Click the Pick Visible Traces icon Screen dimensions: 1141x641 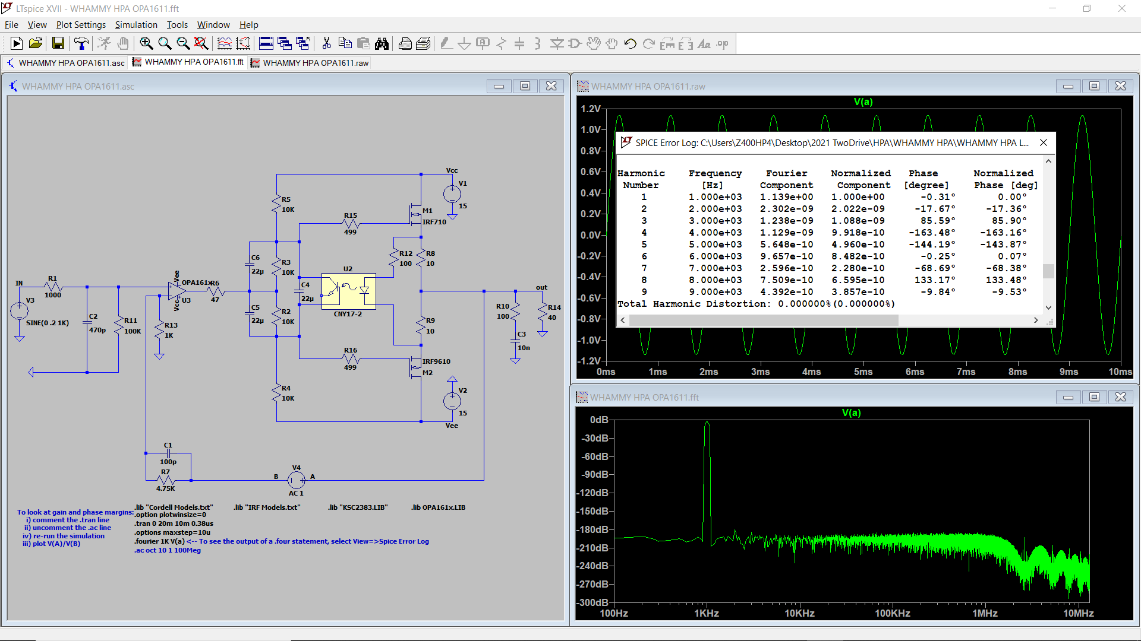225,43
